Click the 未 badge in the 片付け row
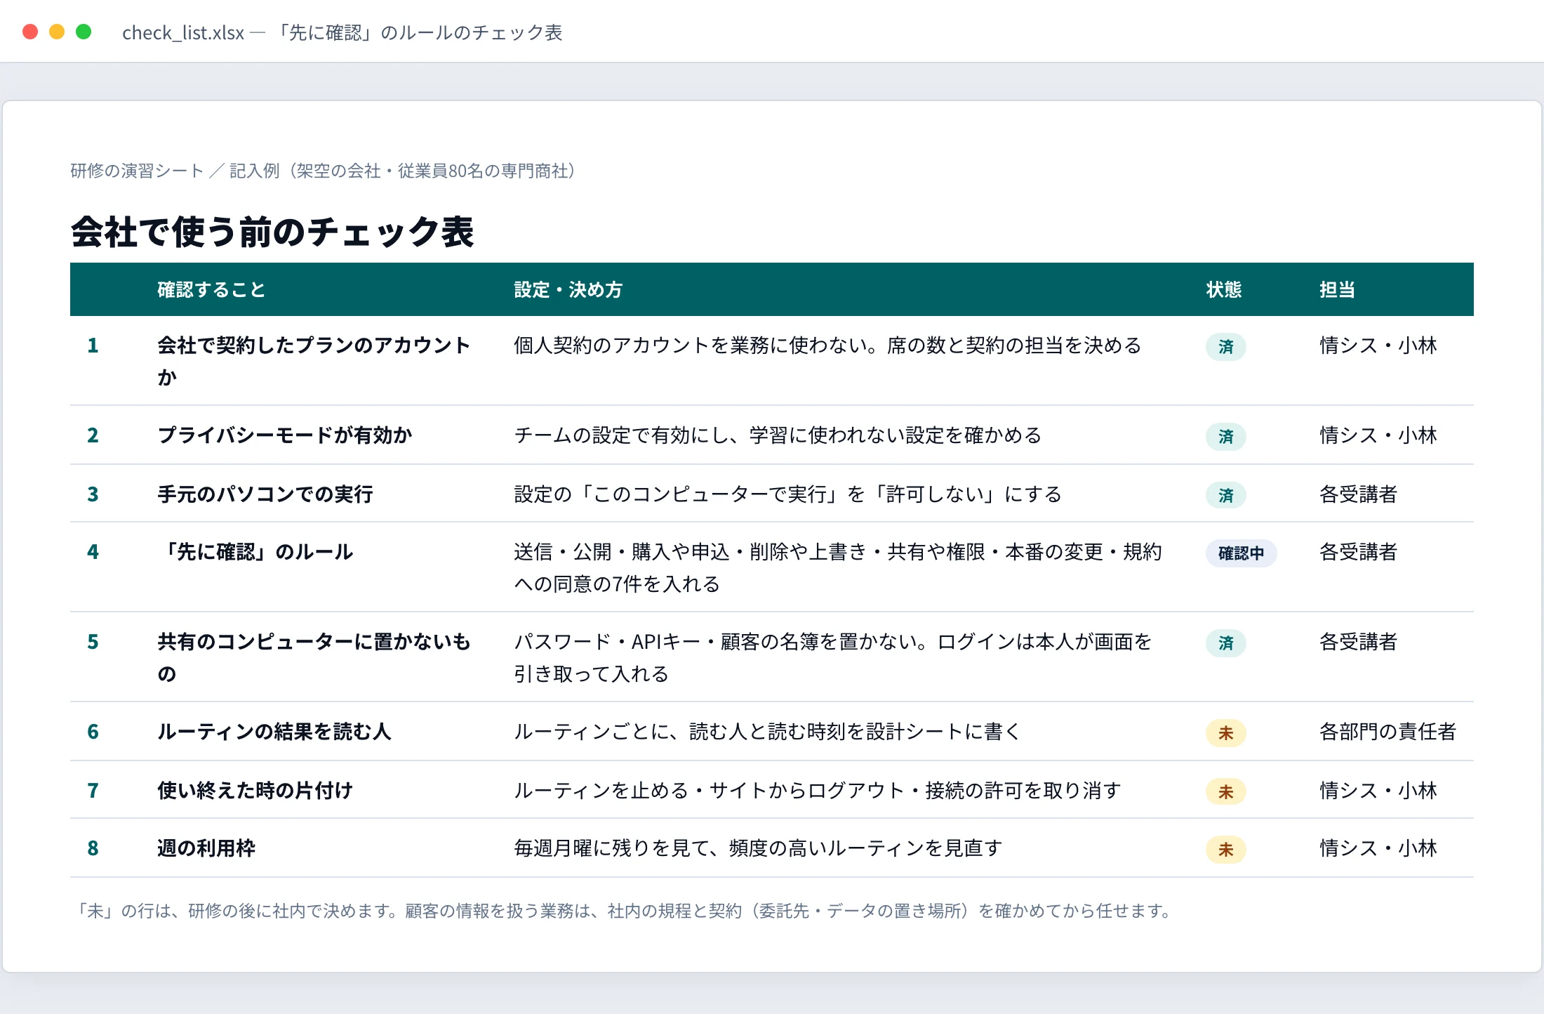This screenshot has width=1544, height=1014. pyautogui.click(x=1226, y=792)
